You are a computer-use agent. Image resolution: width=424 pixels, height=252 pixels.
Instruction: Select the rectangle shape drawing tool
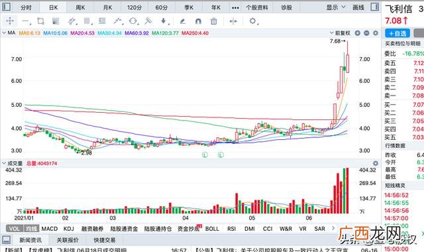pyautogui.click(x=40, y=21)
